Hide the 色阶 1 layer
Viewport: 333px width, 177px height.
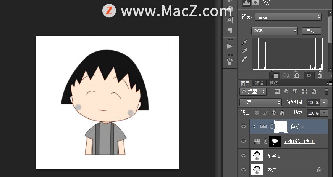coord(244,126)
